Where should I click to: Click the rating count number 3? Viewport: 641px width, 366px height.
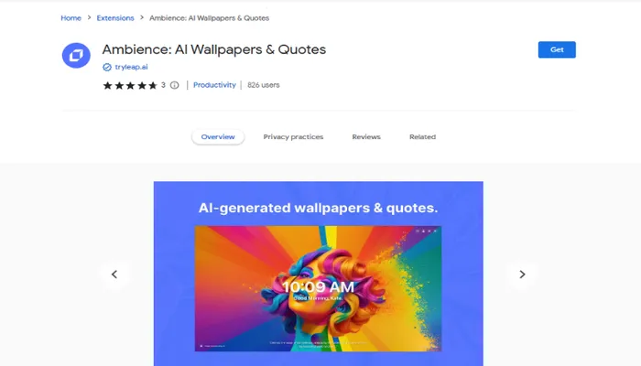click(x=163, y=85)
